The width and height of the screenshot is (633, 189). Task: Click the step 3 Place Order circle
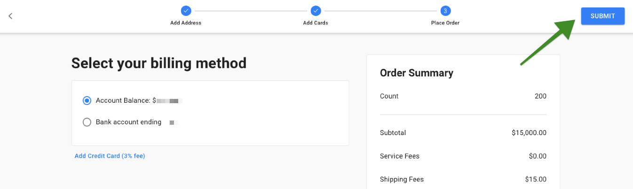tap(445, 10)
